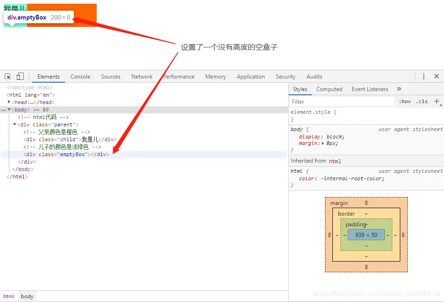Image resolution: width=444 pixels, height=302 pixels.
Task: Open the Network tab
Action: [x=142, y=76]
